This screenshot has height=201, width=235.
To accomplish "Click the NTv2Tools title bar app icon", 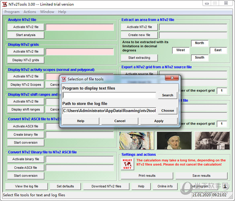I will [5, 4].
